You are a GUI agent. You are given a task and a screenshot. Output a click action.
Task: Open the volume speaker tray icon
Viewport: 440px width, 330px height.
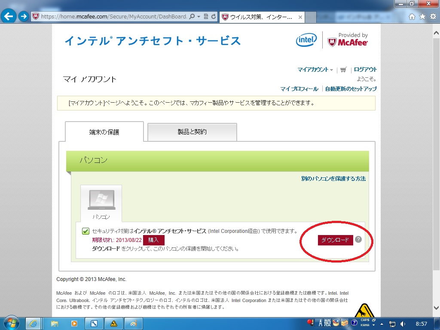(403, 324)
